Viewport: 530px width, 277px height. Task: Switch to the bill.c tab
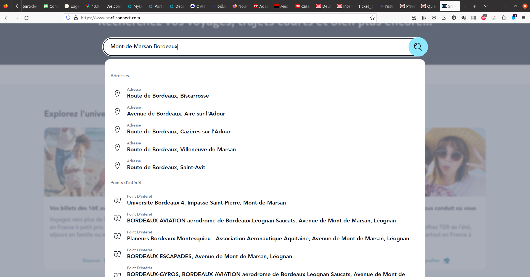click(x=219, y=6)
